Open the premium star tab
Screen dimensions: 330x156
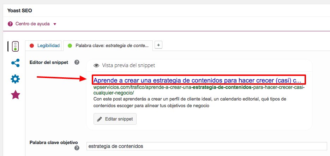tap(16, 95)
